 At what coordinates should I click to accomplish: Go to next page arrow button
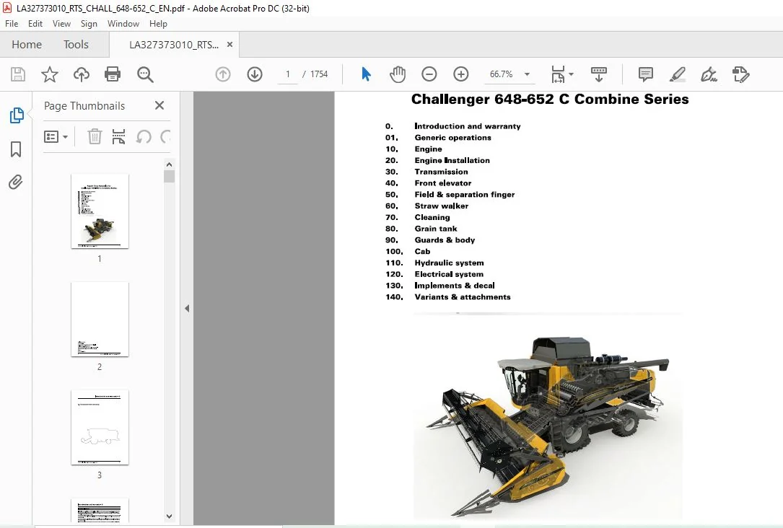[x=255, y=74]
